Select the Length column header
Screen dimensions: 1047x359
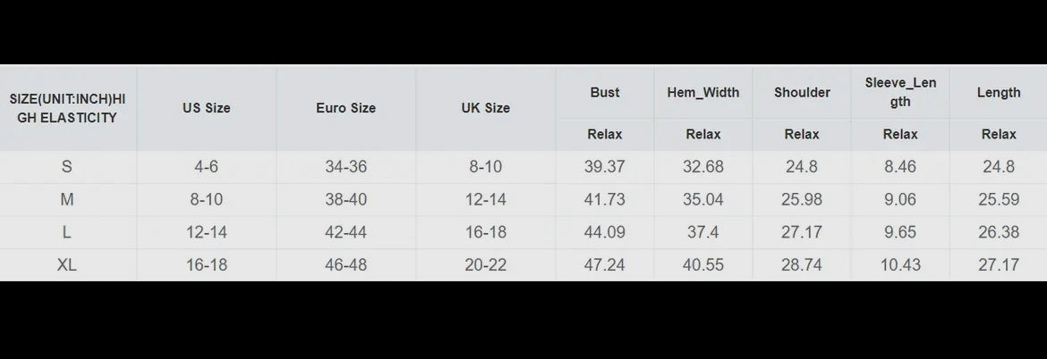[999, 92]
